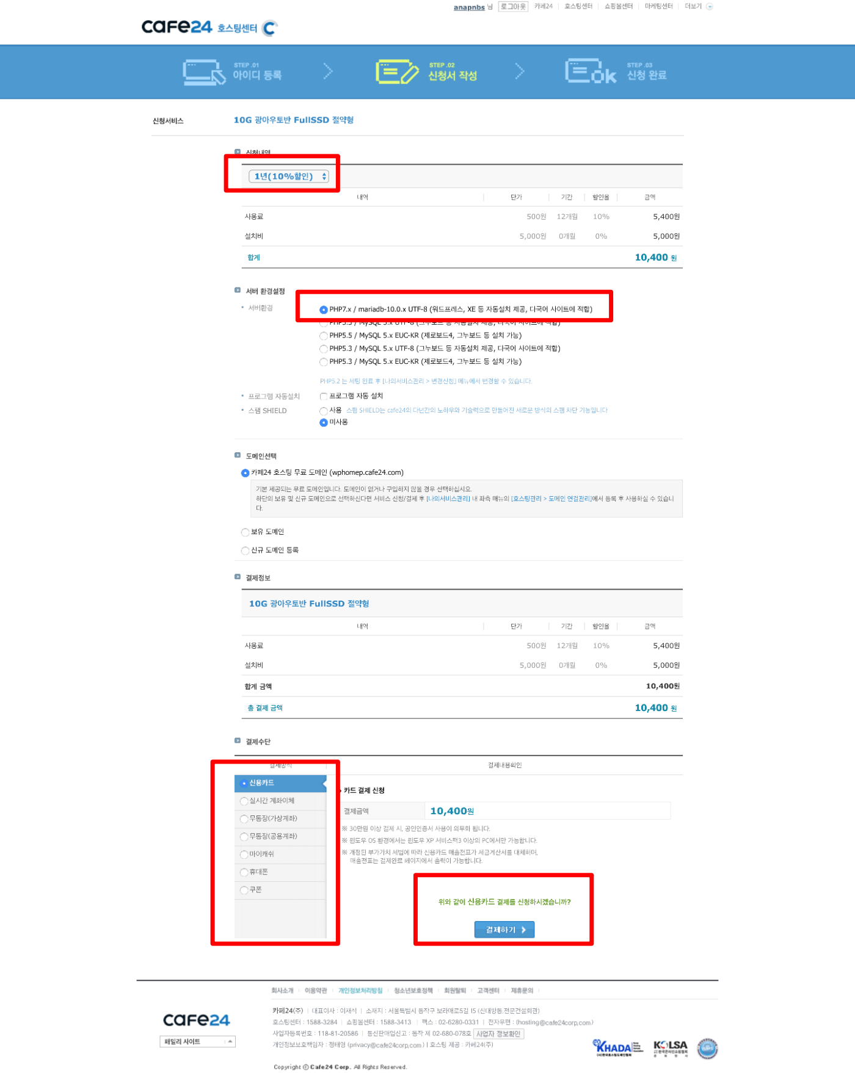Click the 결제금액 '10,400원' value
The image size is (855, 1073).
[x=452, y=811]
